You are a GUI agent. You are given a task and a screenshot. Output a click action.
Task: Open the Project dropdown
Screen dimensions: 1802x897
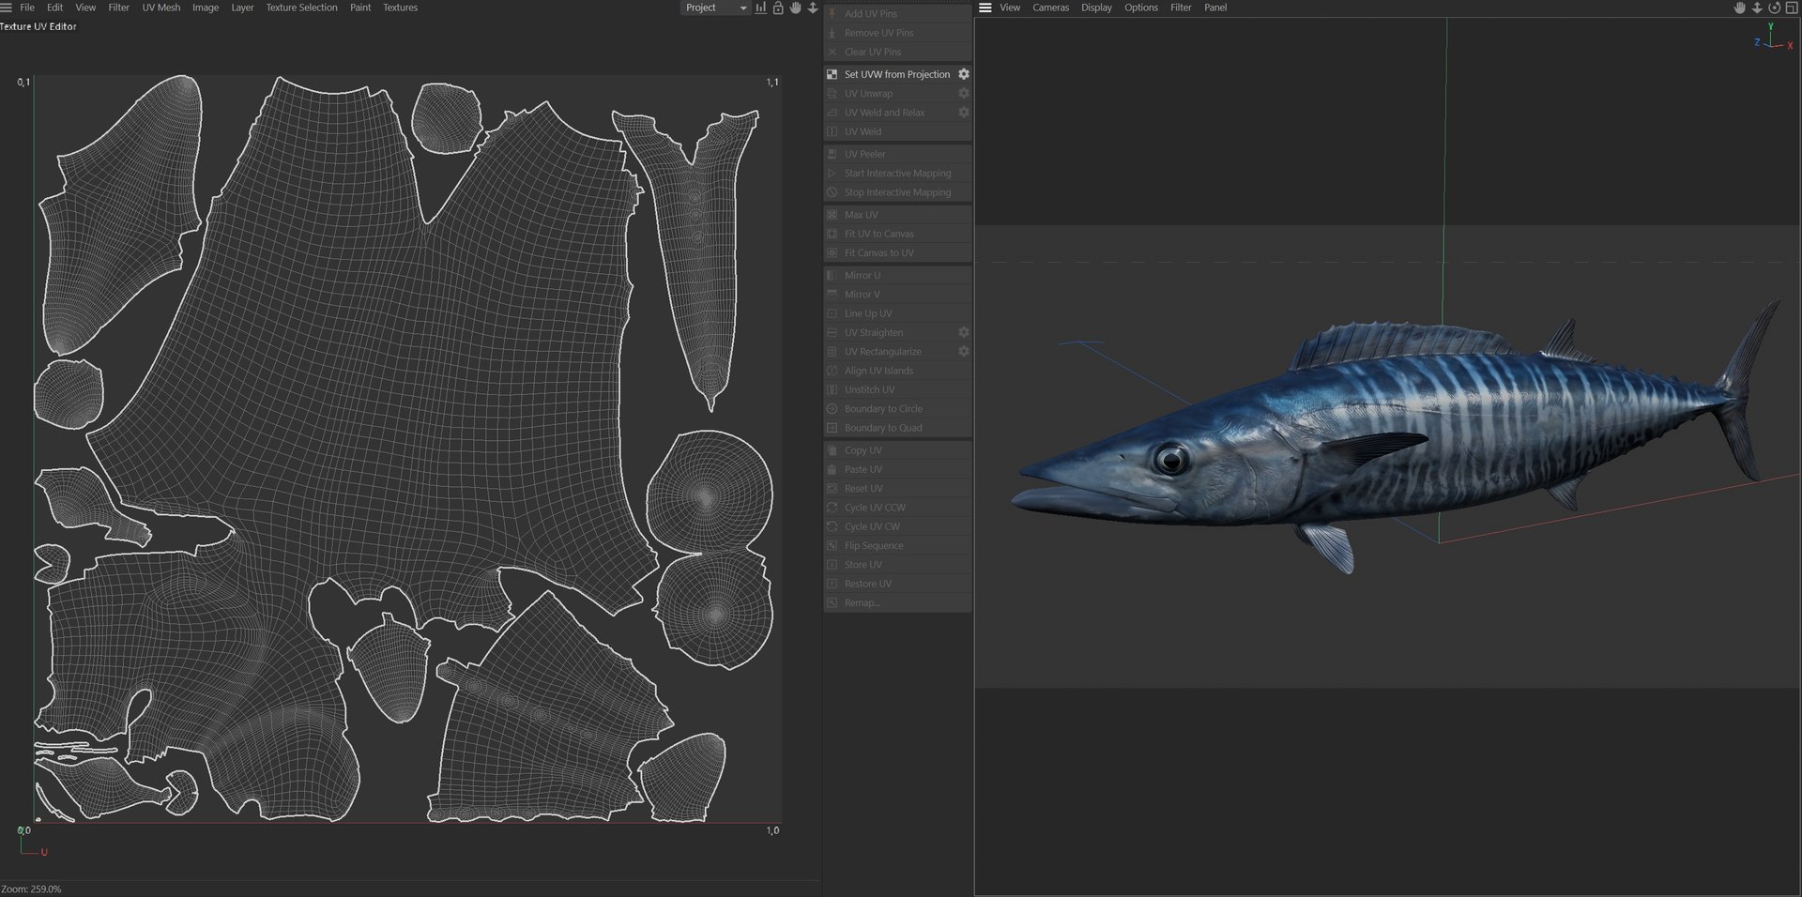coord(715,8)
